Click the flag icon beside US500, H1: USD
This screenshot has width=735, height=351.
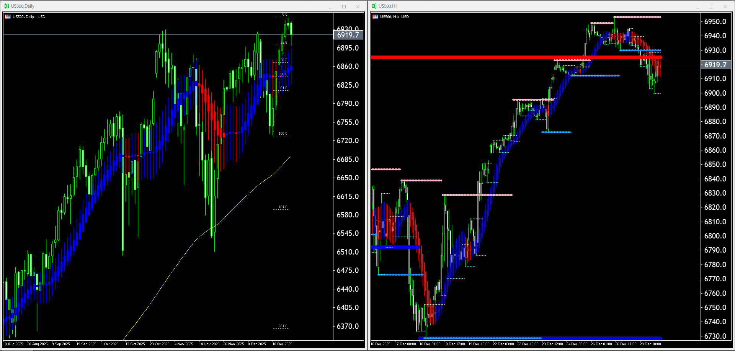click(375, 17)
